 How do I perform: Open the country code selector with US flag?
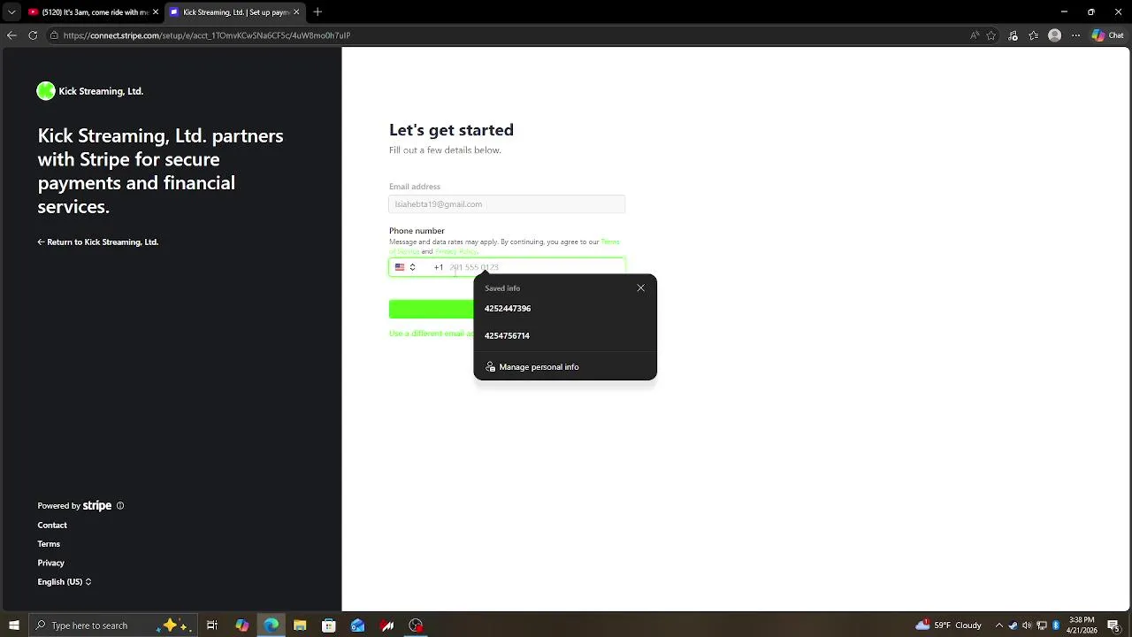click(406, 267)
